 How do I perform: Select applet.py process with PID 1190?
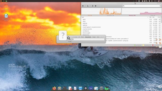click(121, 23)
